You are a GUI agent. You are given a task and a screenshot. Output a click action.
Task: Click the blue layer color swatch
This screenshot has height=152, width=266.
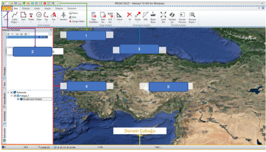[39, 37]
